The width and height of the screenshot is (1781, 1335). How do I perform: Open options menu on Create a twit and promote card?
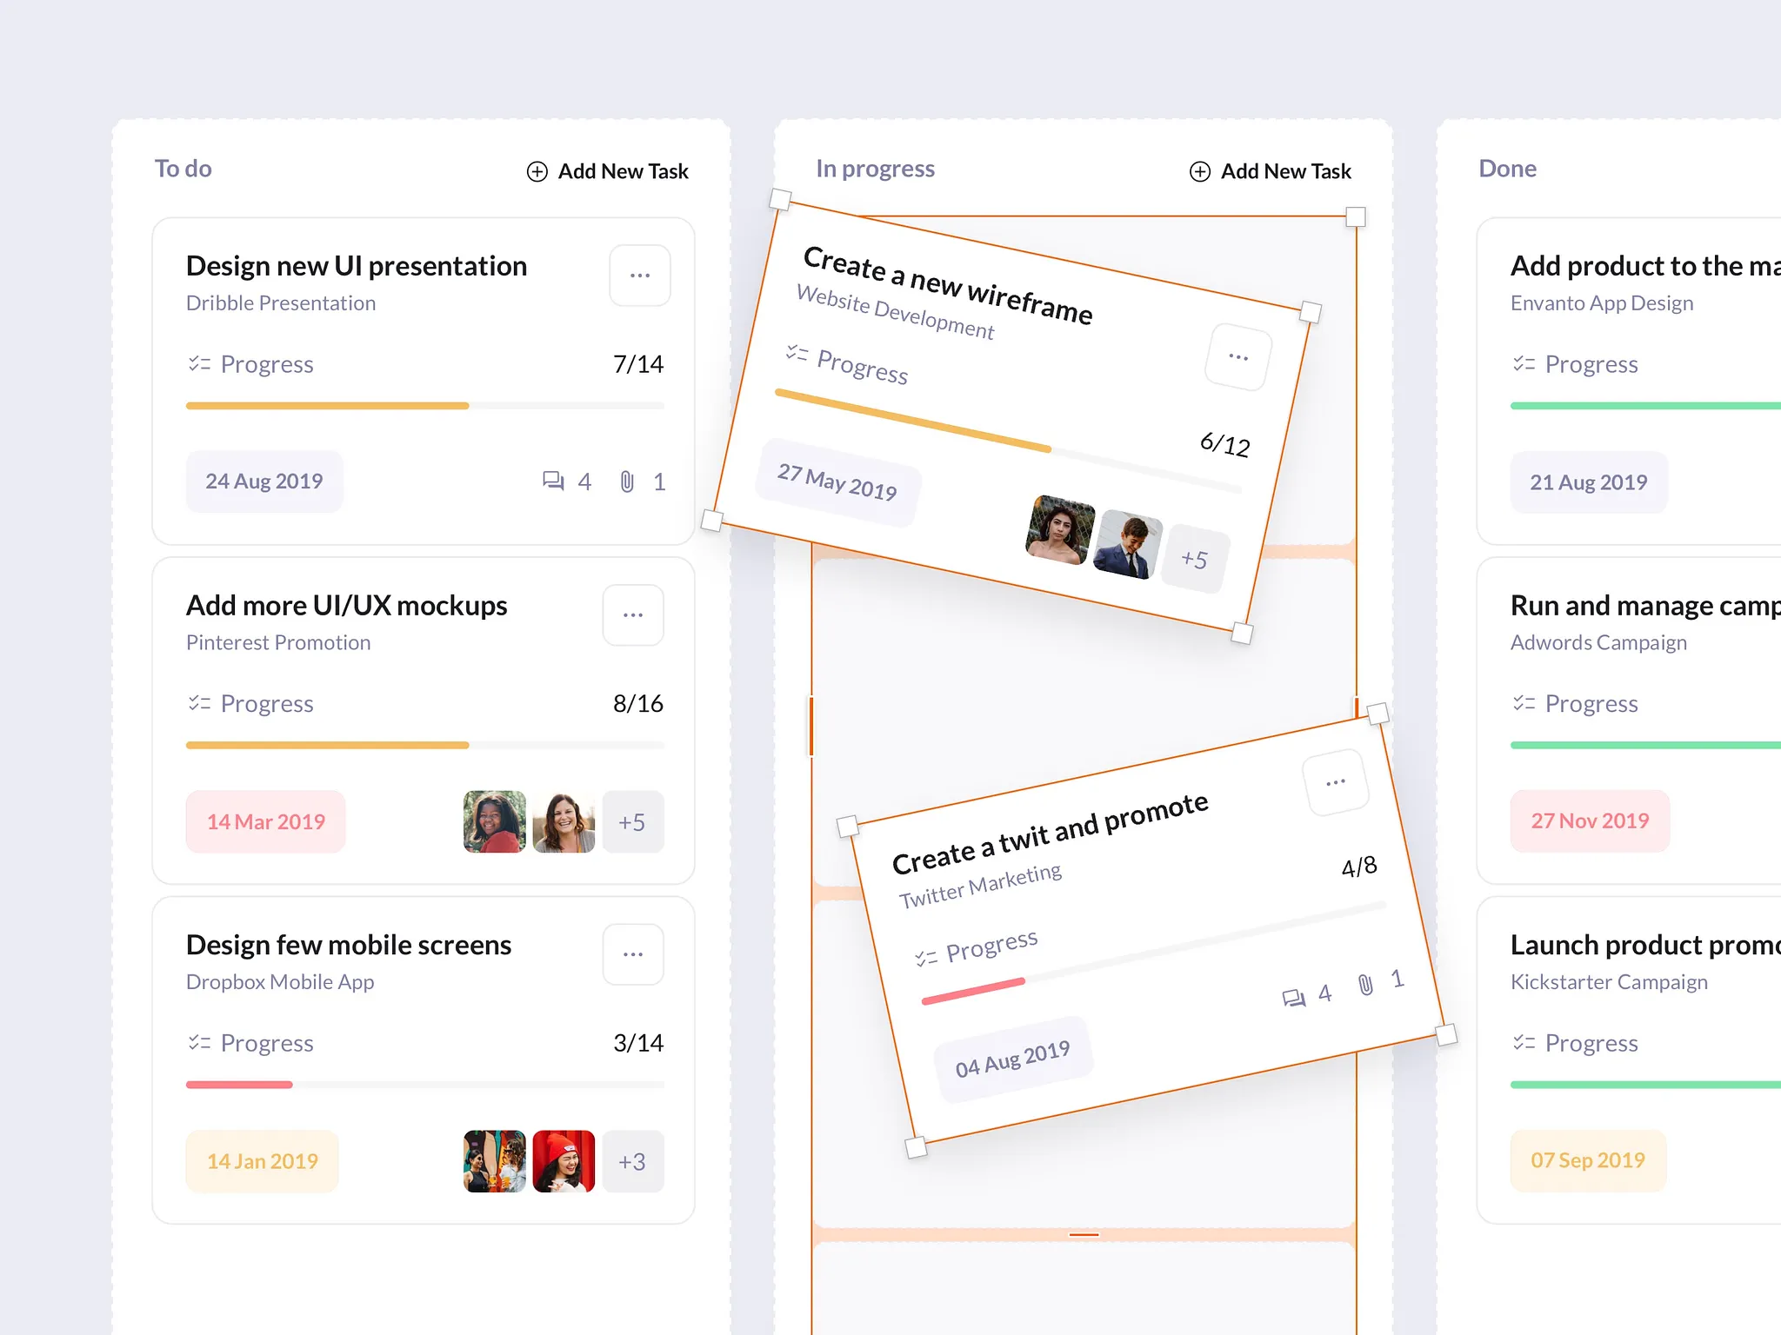[x=1336, y=782]
